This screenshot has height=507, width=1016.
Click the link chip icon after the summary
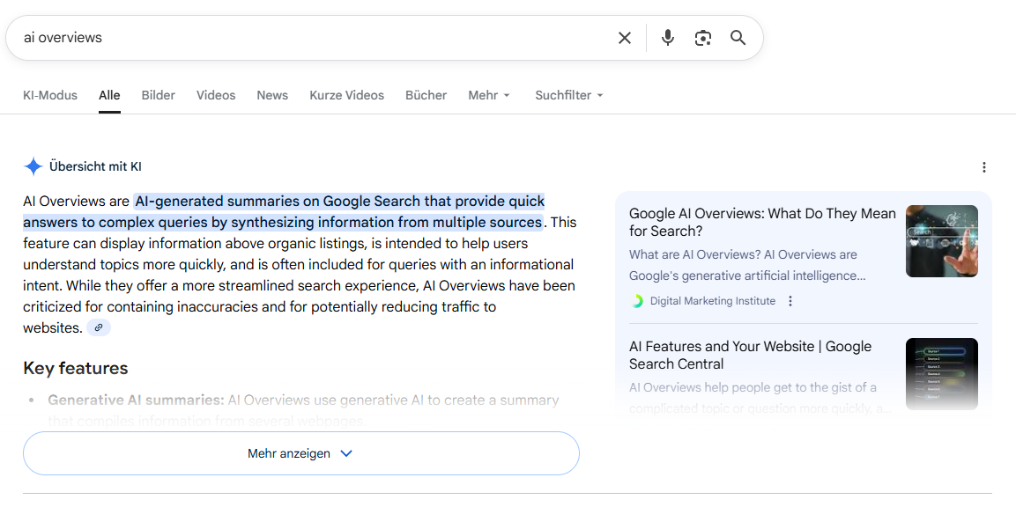(x=99, y=327)
